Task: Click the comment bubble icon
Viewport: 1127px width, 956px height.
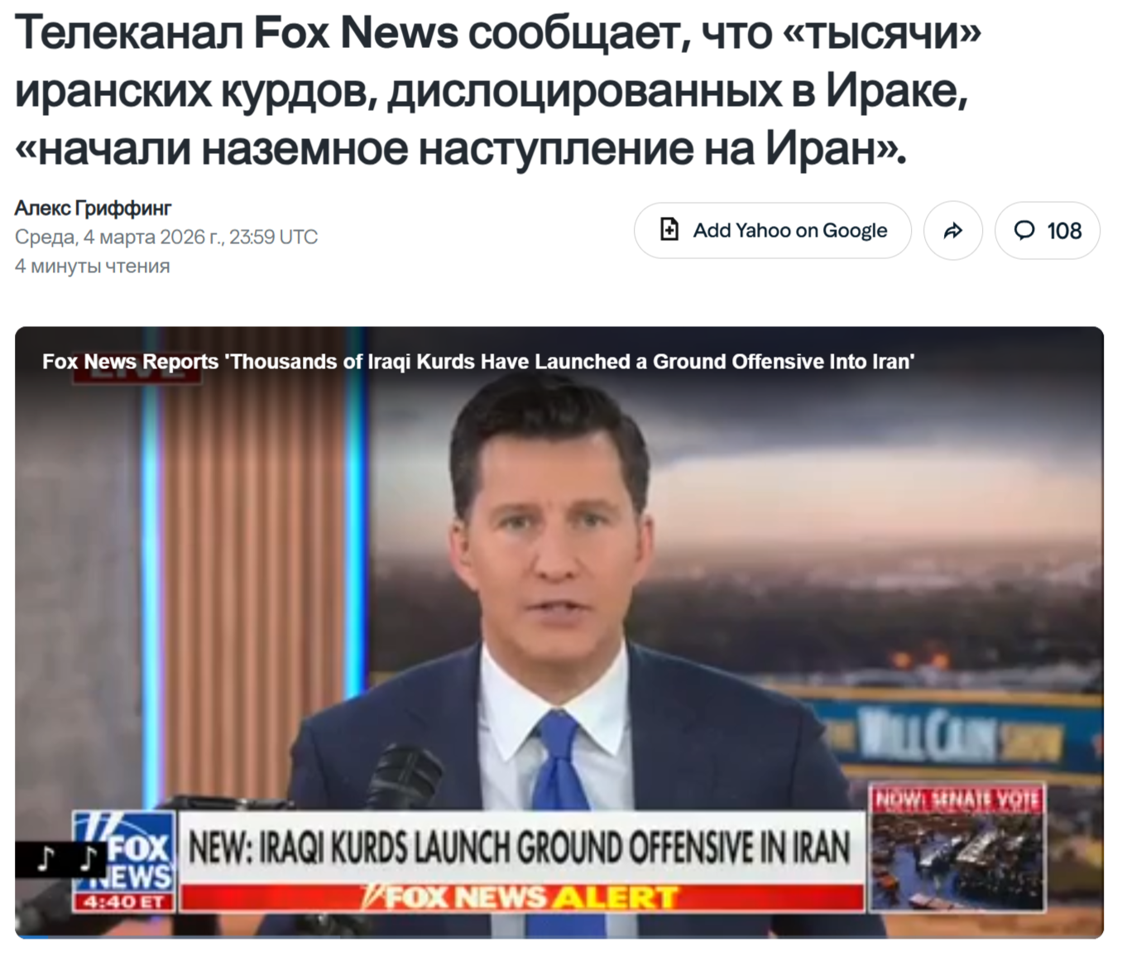Action: point(1024,230)
